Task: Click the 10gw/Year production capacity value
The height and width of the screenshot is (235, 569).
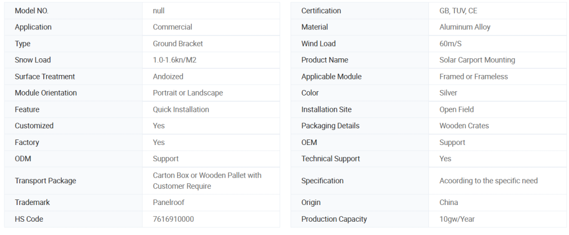Action: [457, 219]
